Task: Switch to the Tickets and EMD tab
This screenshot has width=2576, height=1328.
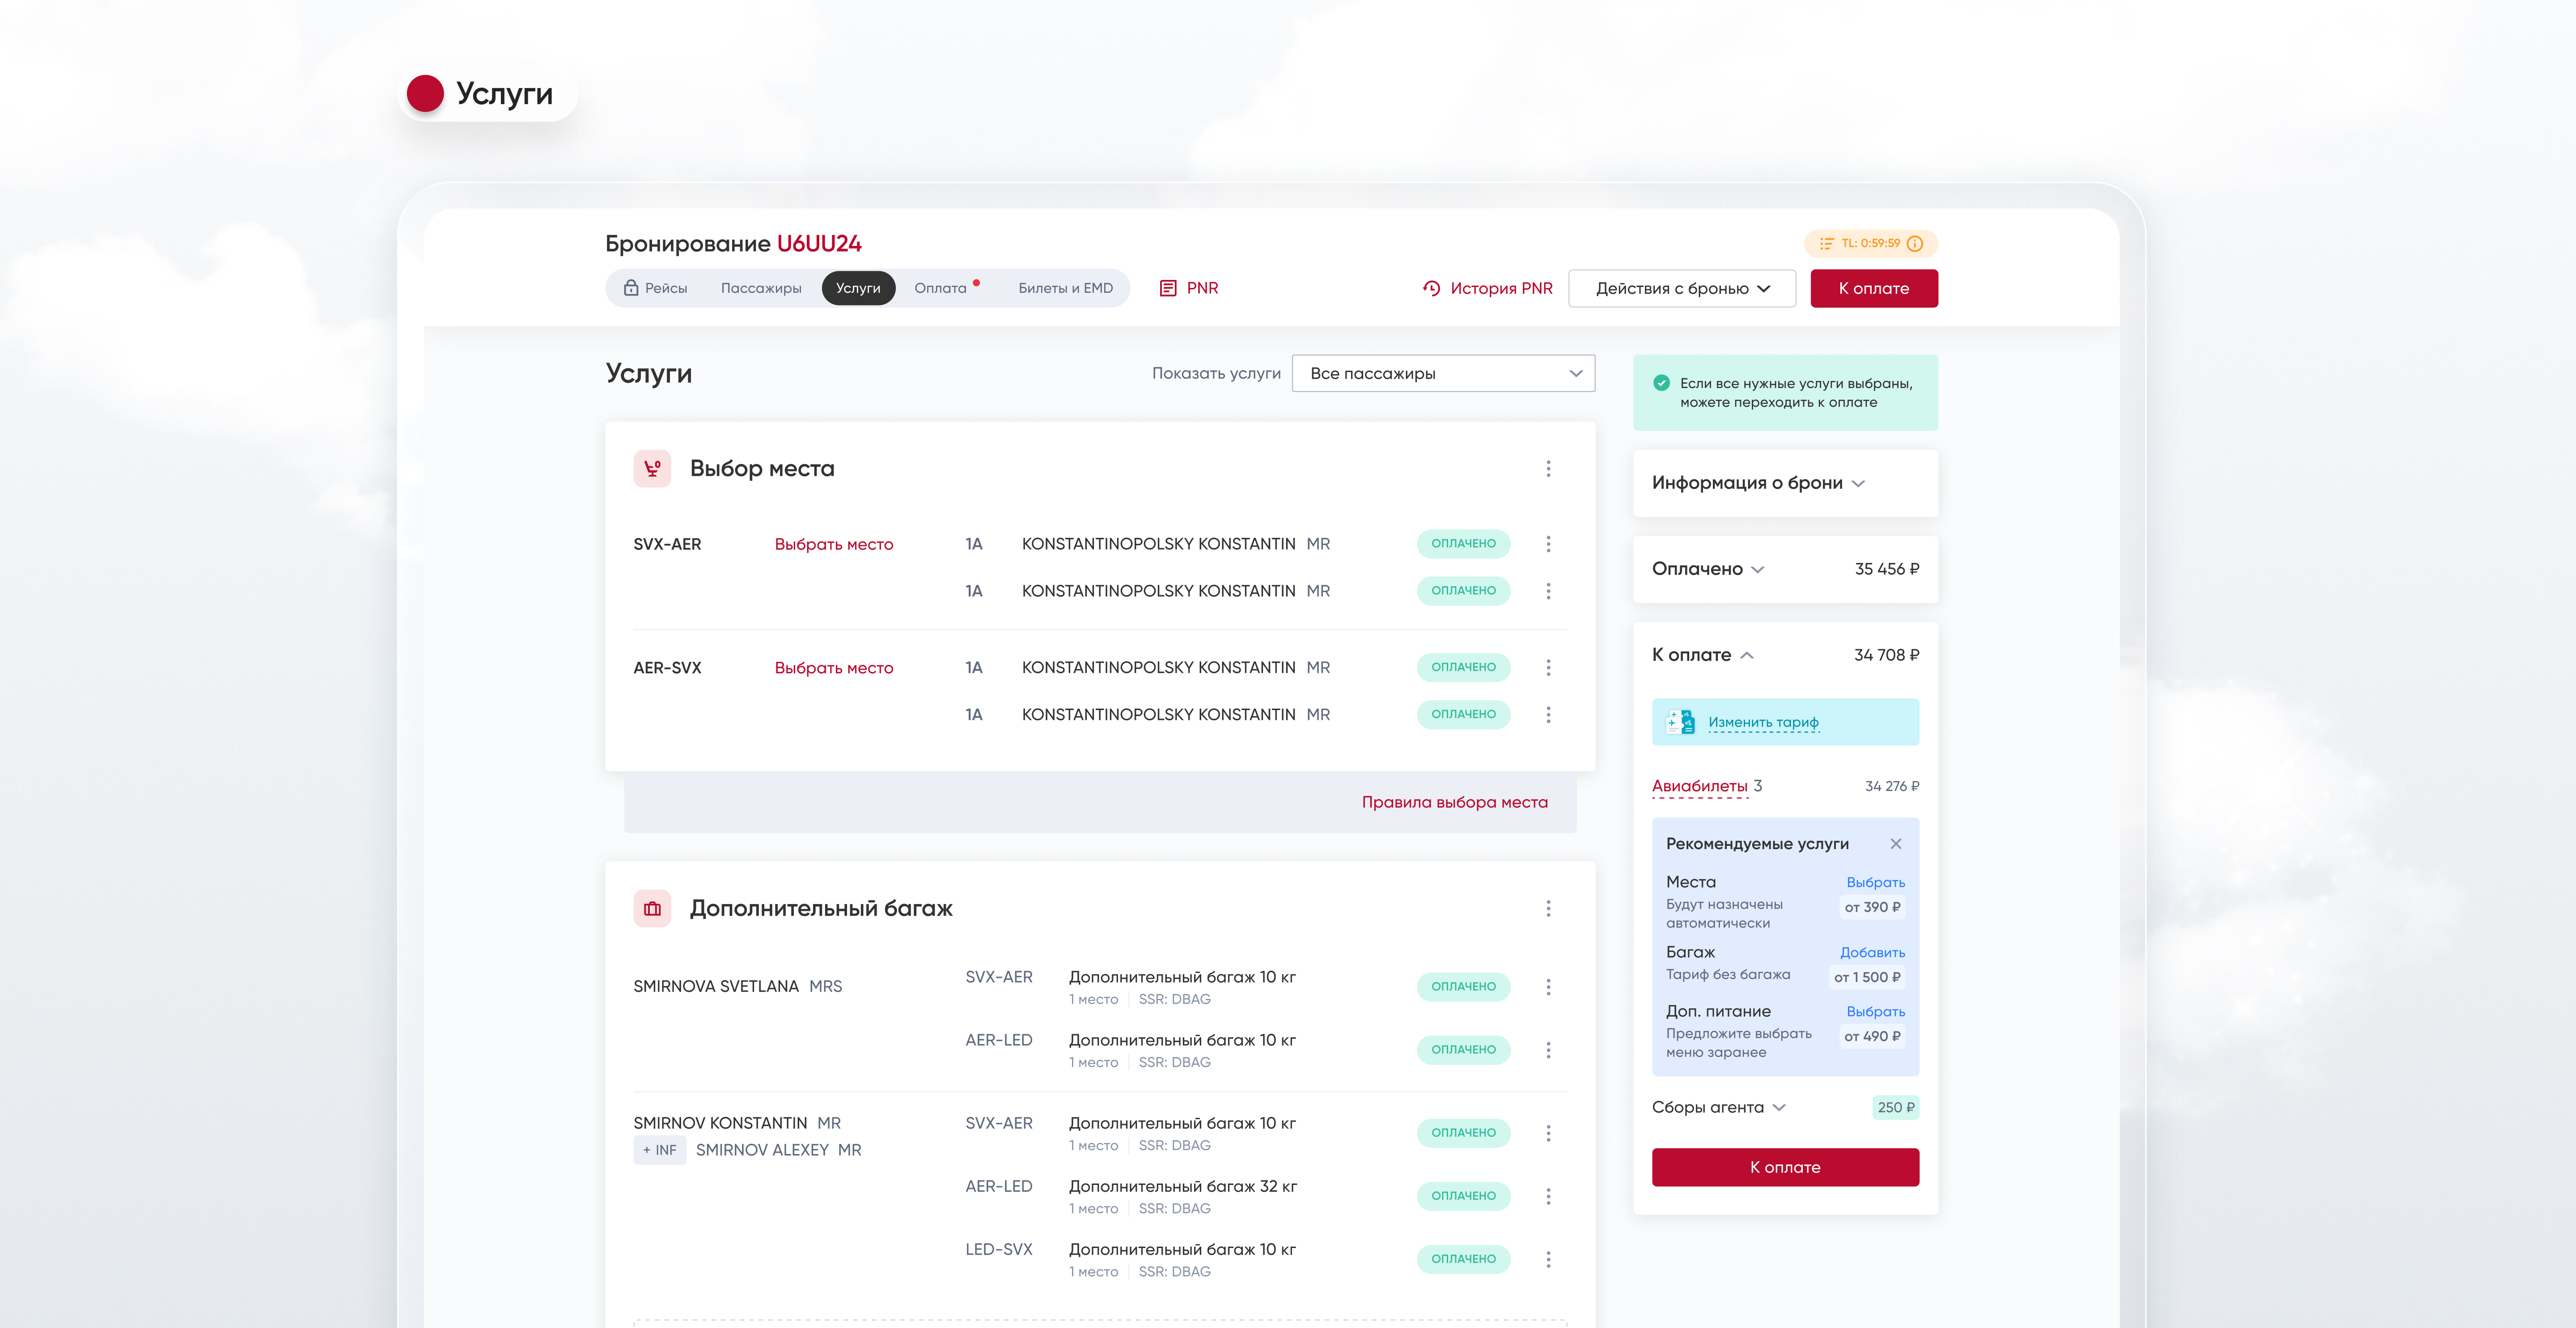Action: [x=1065, y=288]
